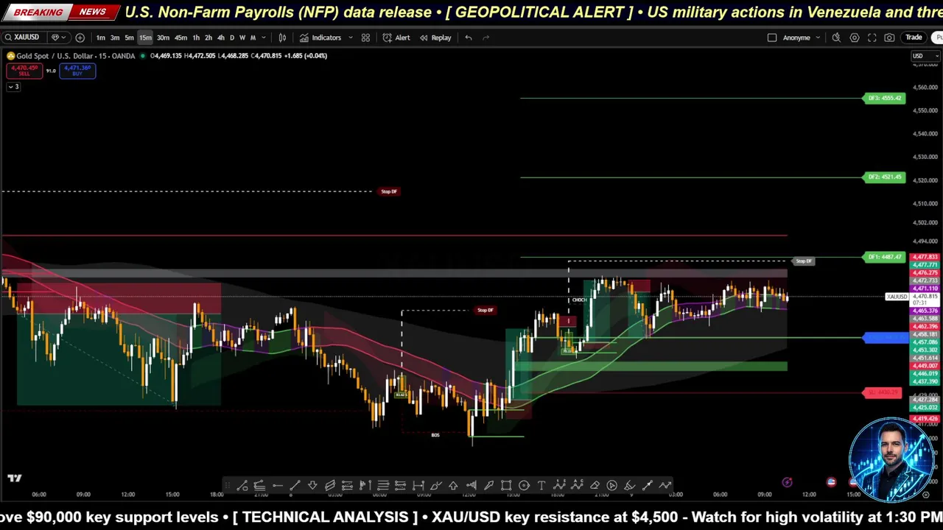Screen dimensions: 943x530
Task: Switch chart to weekly W interval
Action: (x=242, y=38)
